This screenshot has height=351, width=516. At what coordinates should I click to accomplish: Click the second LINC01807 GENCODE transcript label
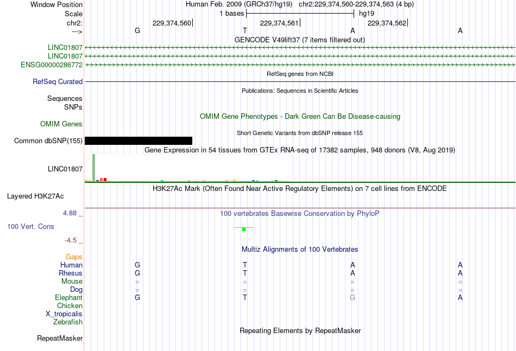(65, 56)
